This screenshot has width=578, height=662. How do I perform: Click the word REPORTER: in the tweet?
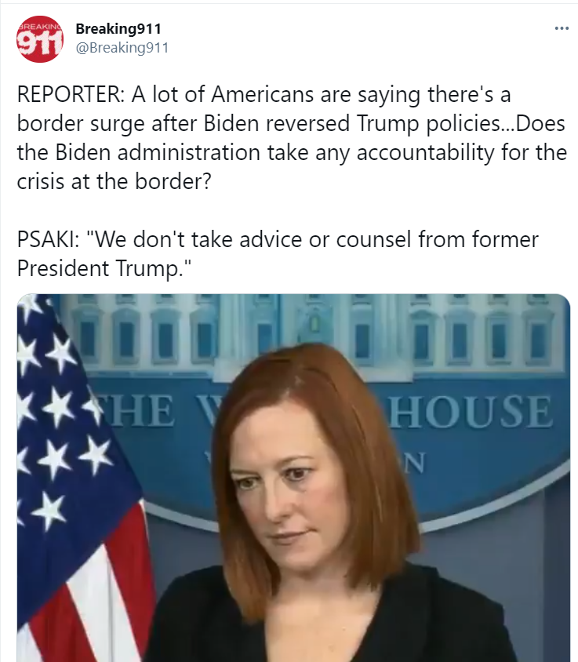click(71, 94)
